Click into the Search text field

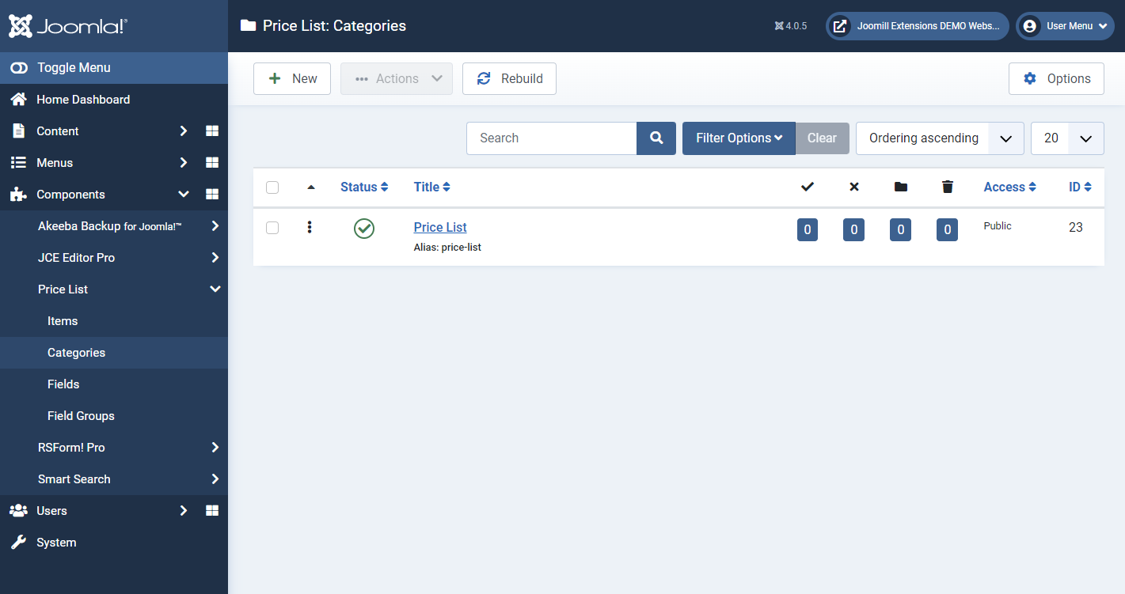click(x=551, y=138)
